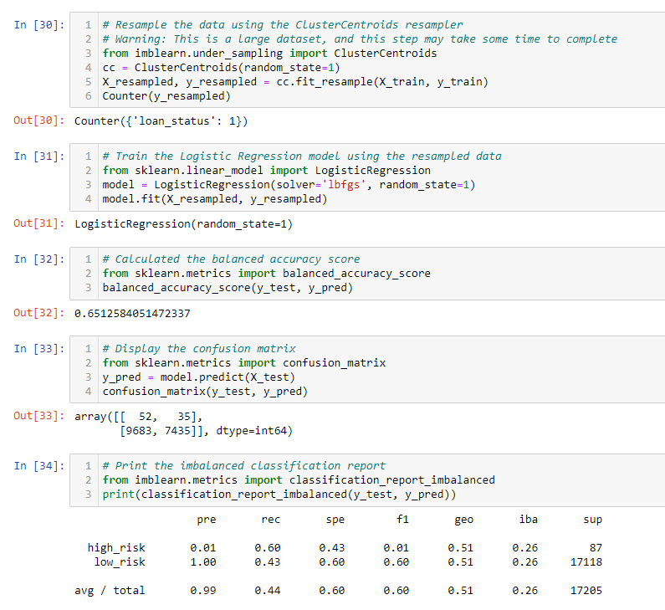Click high_risk support value 87
The height and width of the screenshot is (610, 665).
coord(596,548)
